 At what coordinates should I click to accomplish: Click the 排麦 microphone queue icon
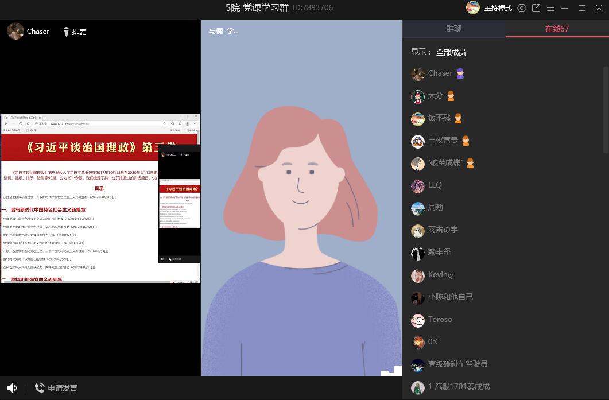(x=67, y=32)
